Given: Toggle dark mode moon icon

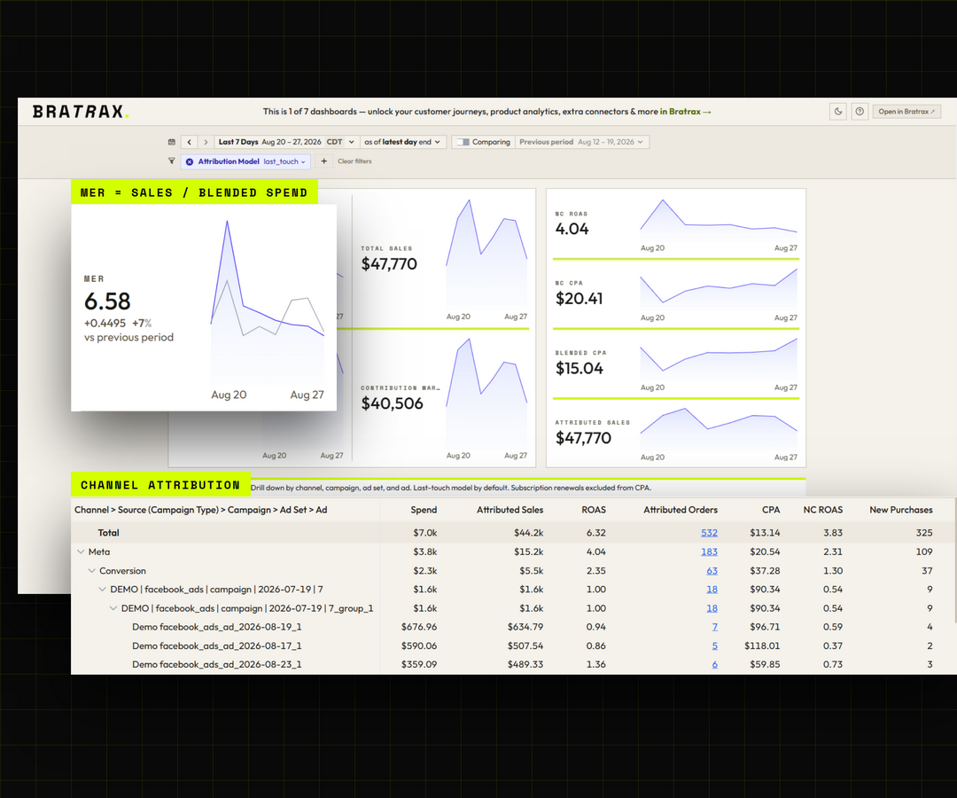Looking at the screenshot, I should (x=838, y=112).
